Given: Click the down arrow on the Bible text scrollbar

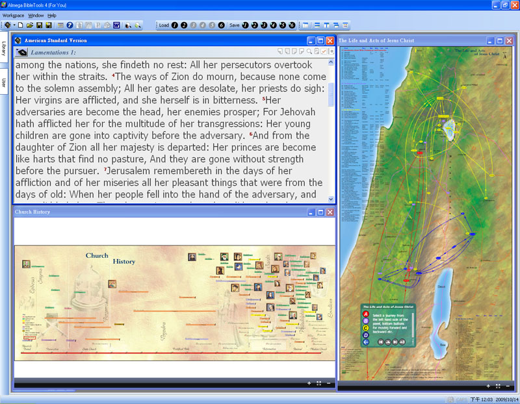Looking at the screenshot, I should [331, 199].
